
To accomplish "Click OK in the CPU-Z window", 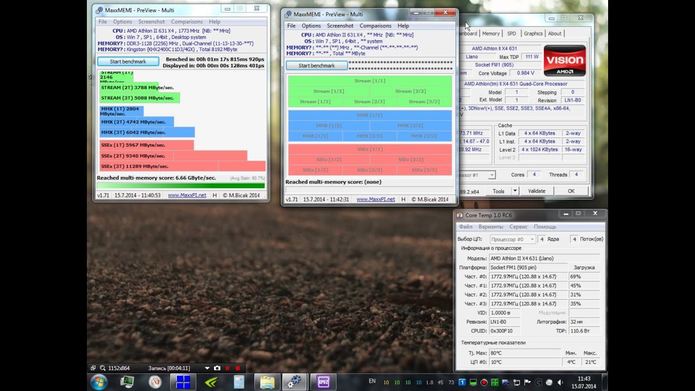I will [x=571, y=191].
